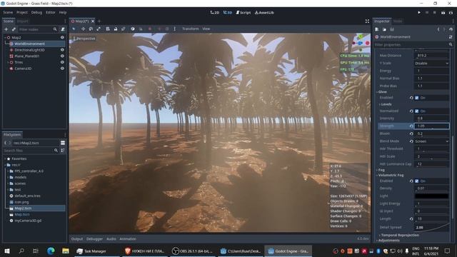The height and width of the screenshot is (257, 457).
Task: Click the group selected node icon
Action: (124, 29)
